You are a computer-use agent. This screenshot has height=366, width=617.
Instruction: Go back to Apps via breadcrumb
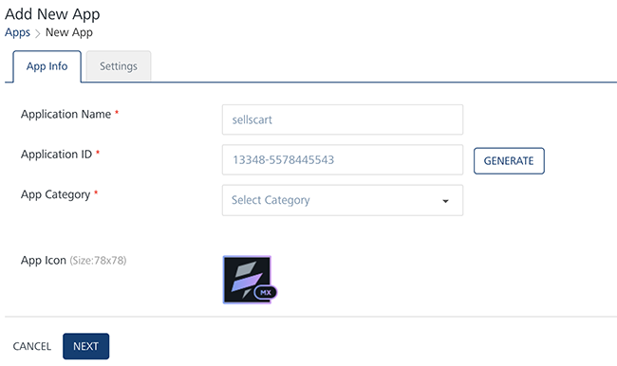click(17, 32)
